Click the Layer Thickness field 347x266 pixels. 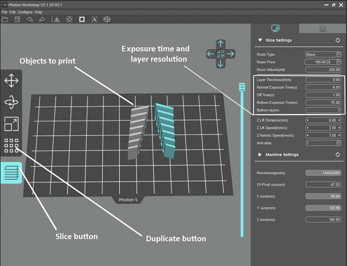point(323,80)
